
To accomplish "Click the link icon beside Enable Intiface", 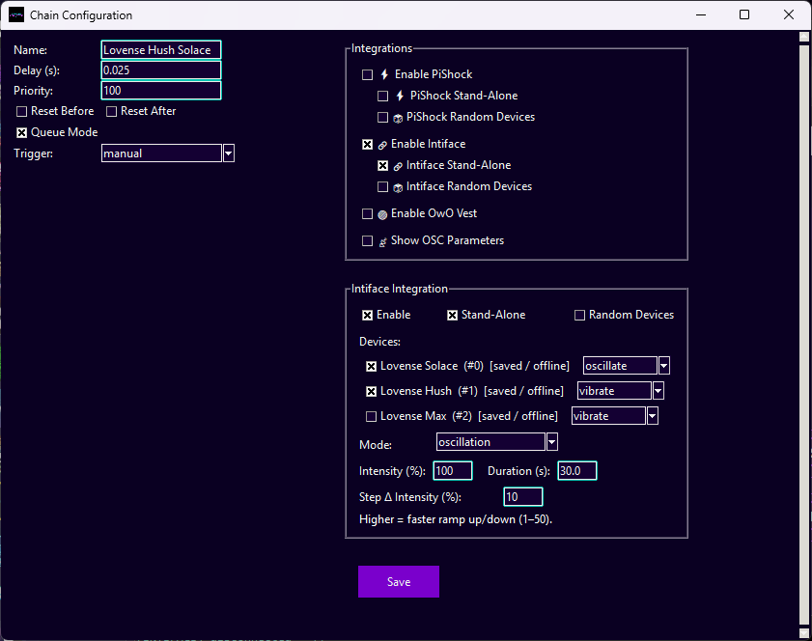I will click(x=382, y=145).
